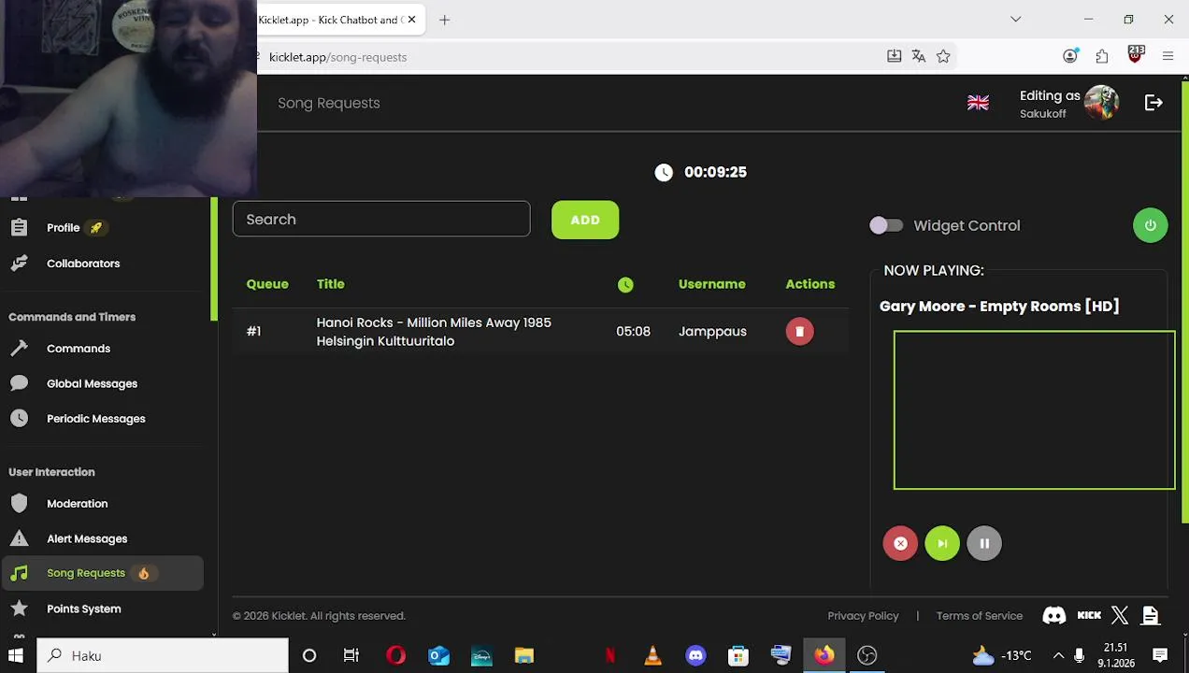Close the Kicklet.app tab

(411, 20)
